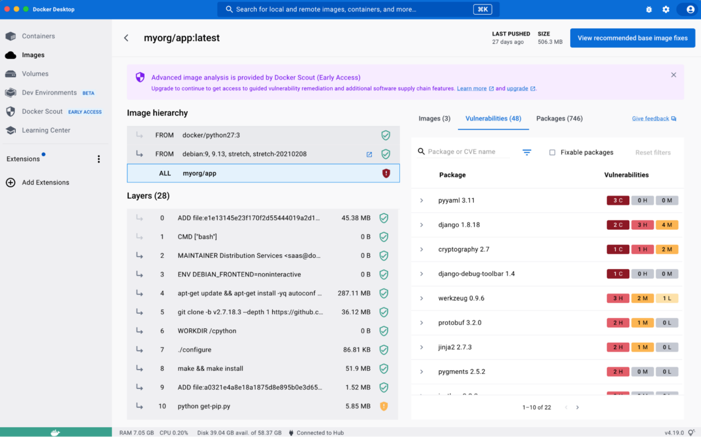Open the Containers section

point(36,36)
